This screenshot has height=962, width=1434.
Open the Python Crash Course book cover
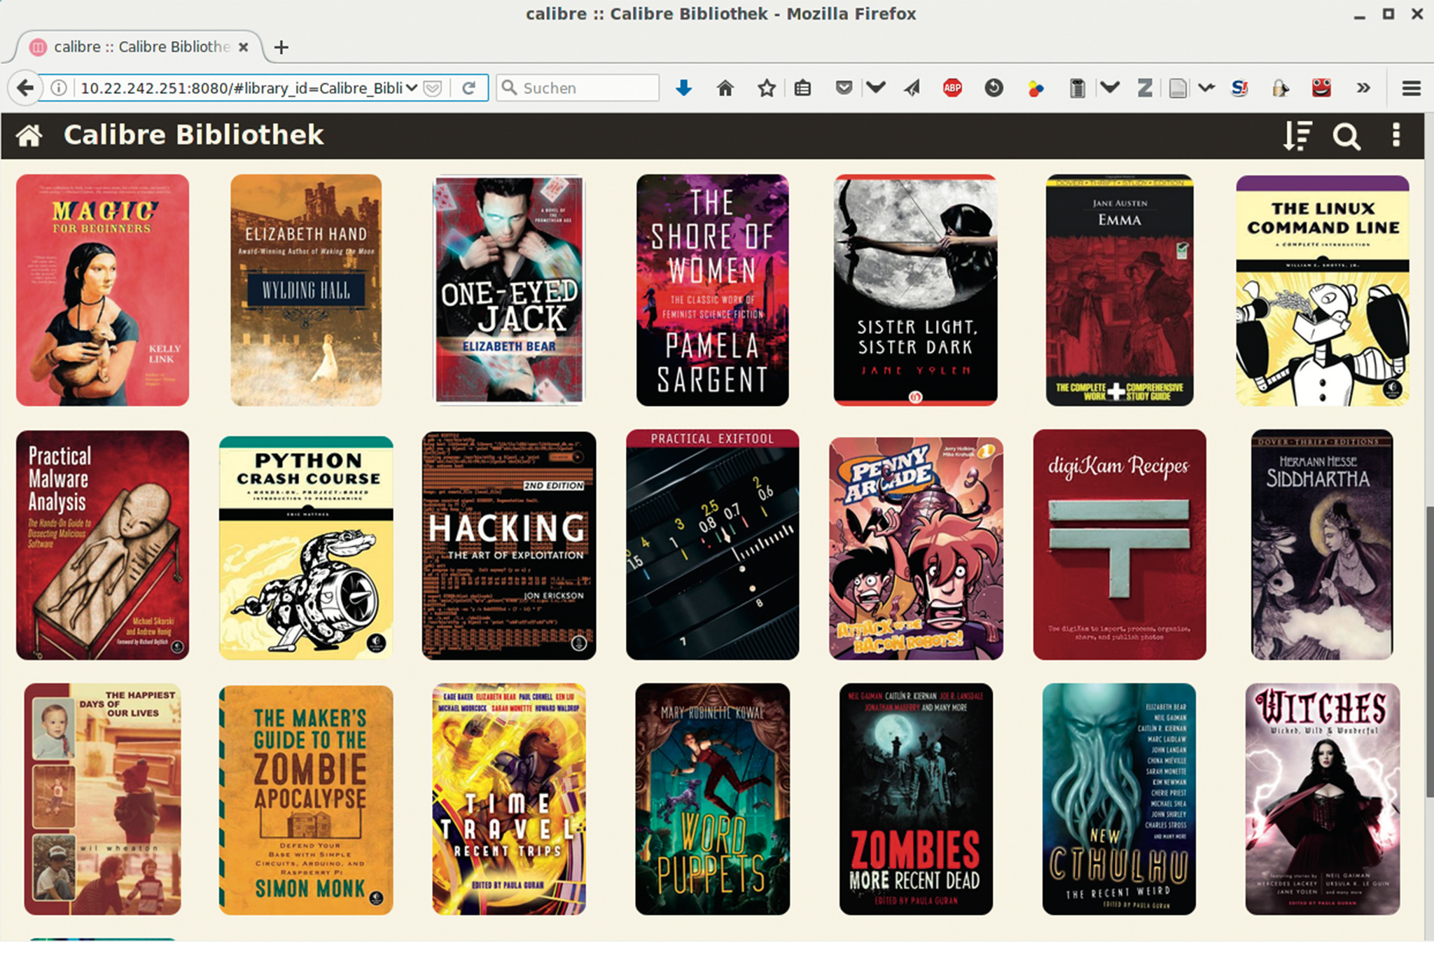(x=306, y=547)
